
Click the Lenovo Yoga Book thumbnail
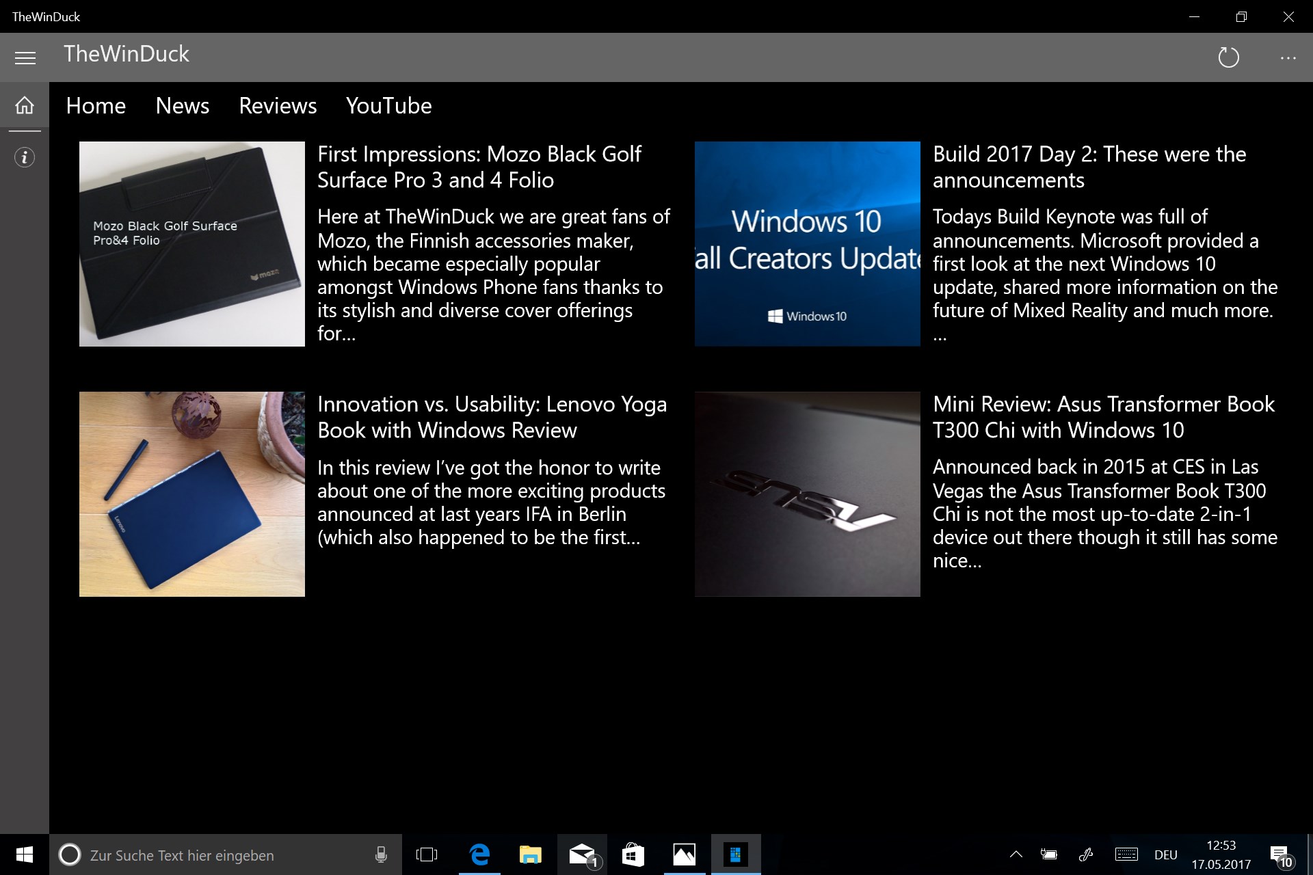coord(192,494)
